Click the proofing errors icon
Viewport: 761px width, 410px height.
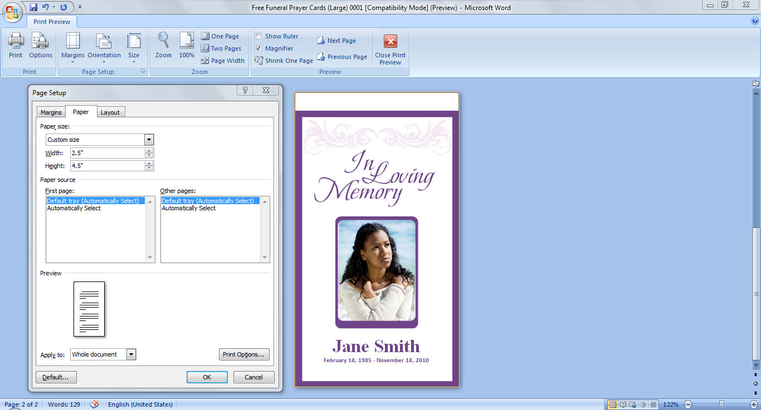click(x=95, y=404)
